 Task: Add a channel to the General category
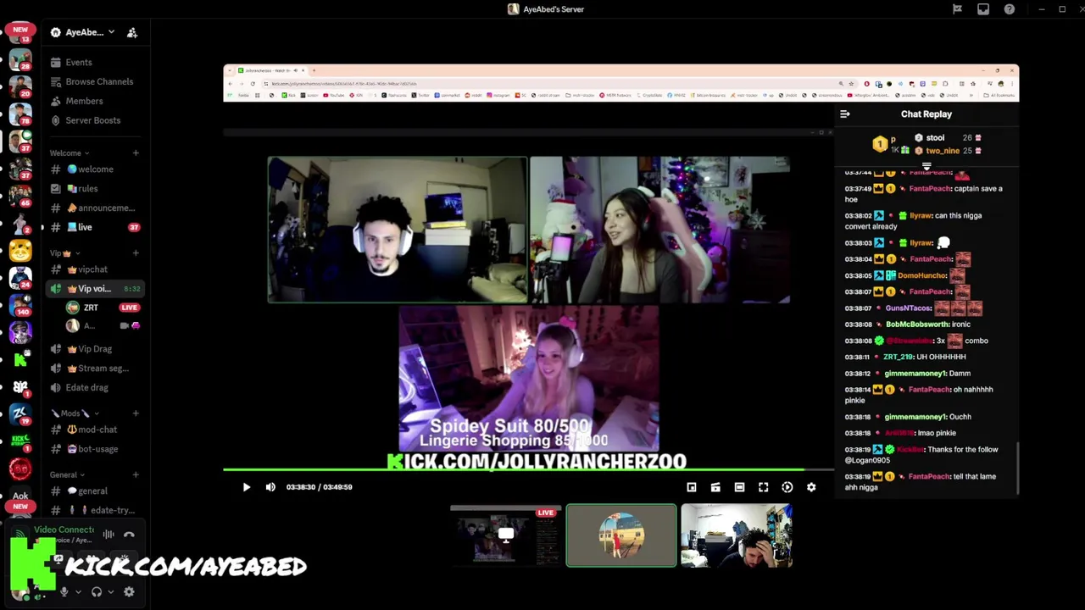(136, 474)
